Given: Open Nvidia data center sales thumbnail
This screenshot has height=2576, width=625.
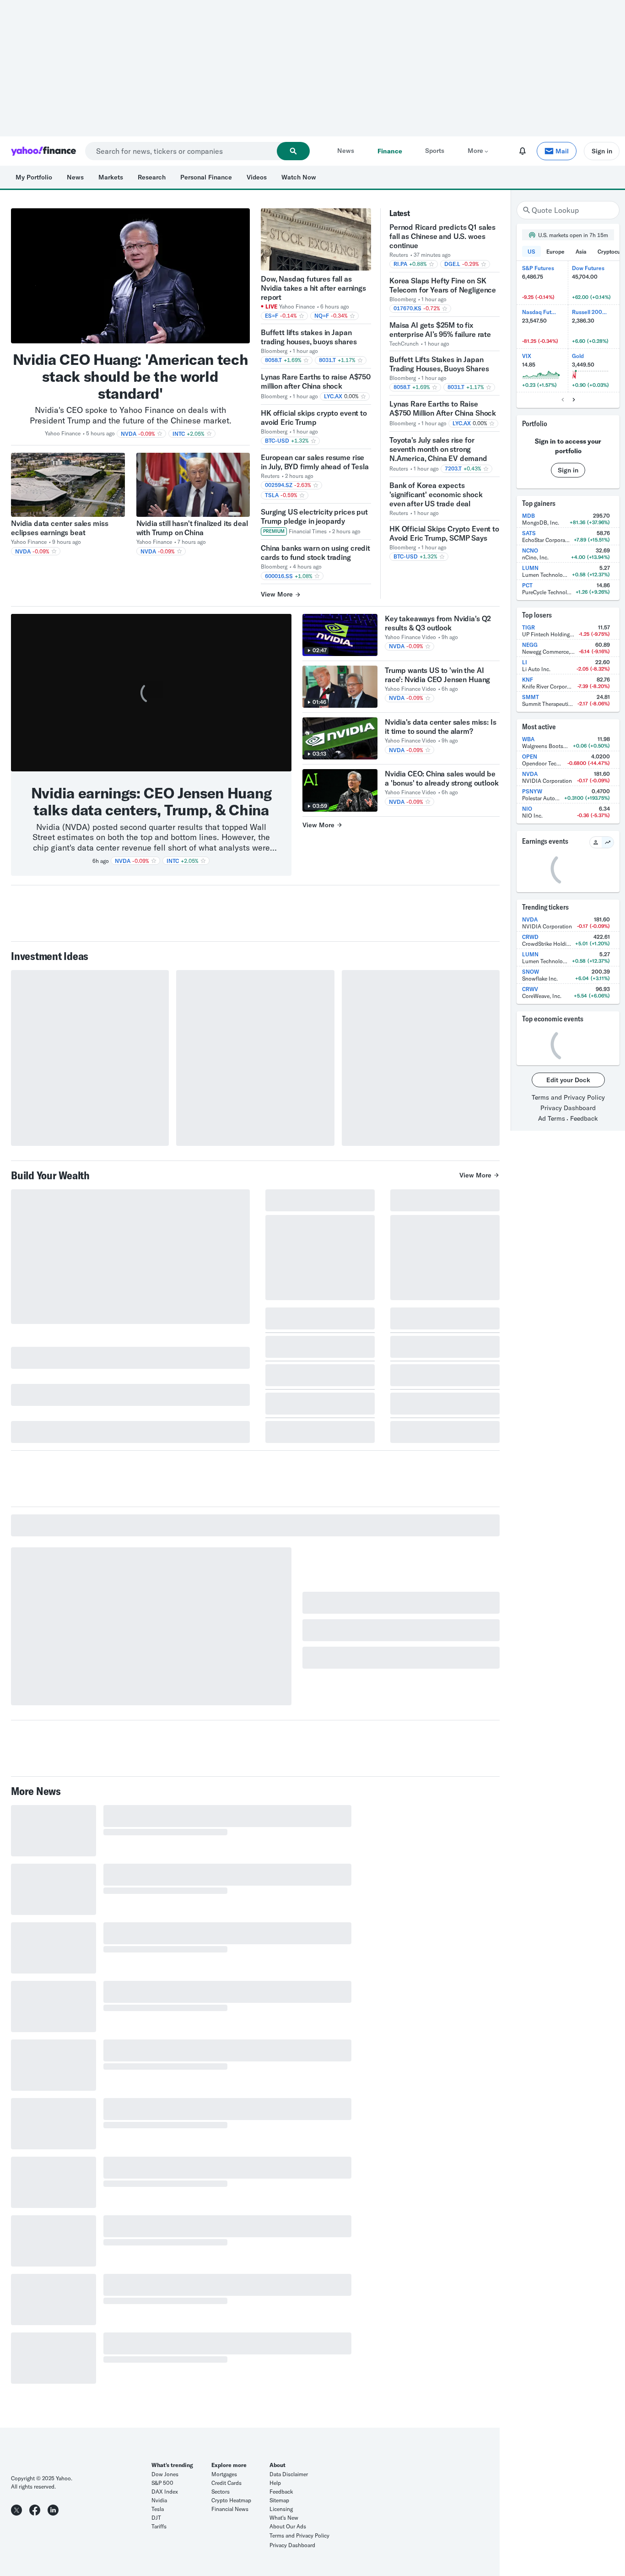Looking at the screenshot, I should pos(68,485).
